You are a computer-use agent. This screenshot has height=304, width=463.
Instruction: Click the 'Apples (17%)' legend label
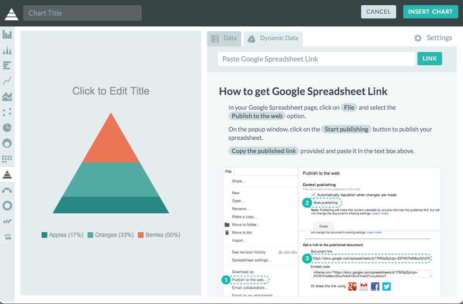[x=66, y=235]
